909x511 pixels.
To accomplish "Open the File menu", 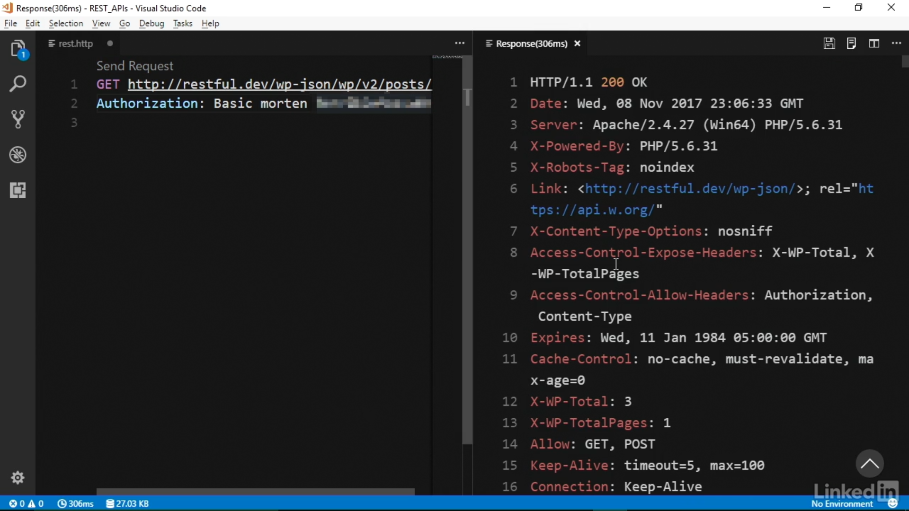I will point(10,24).
